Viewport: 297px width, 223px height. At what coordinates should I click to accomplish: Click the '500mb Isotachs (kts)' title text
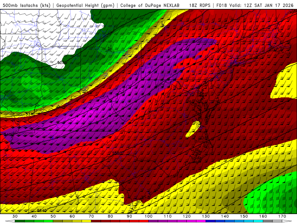pyautogui.click(x=27, y=5)
